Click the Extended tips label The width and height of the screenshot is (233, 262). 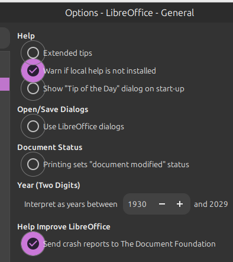pyautogui.click(x=67, y=53)
